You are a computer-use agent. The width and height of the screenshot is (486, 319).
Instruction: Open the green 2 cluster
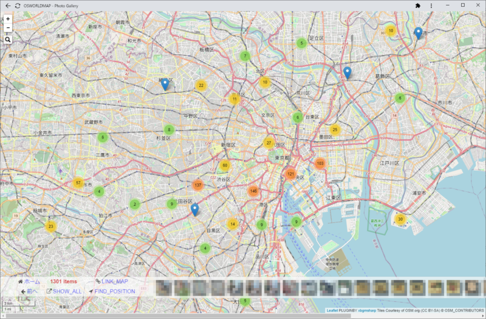pyautogui.click(x=134, y=204)
